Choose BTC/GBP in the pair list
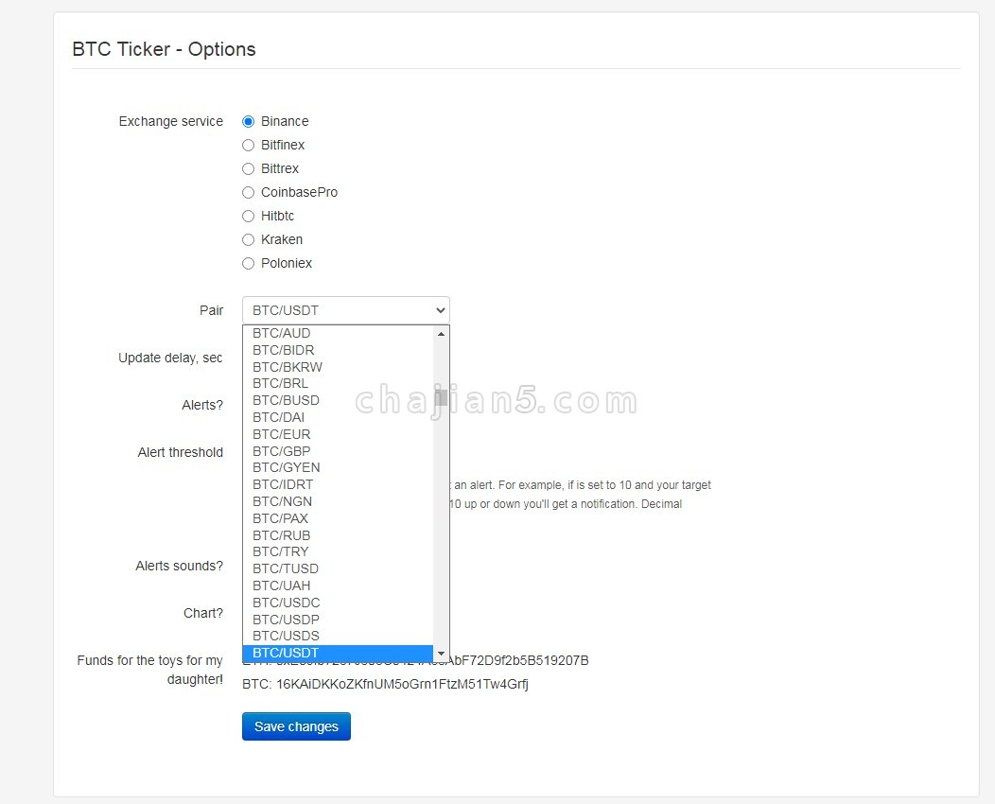 (x=339, y=451)
